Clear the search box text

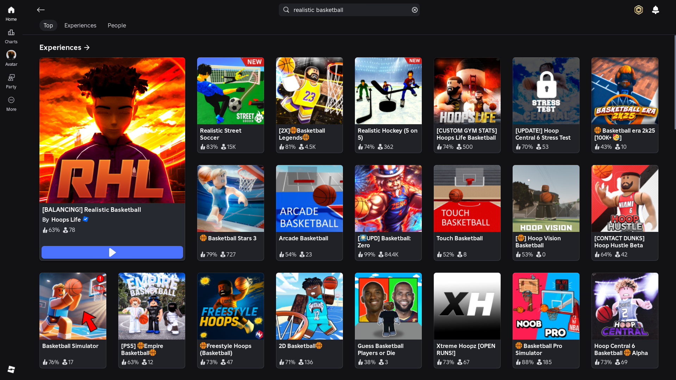(415, 10)
